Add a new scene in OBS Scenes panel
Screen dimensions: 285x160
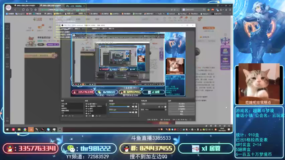pos(63,116)
